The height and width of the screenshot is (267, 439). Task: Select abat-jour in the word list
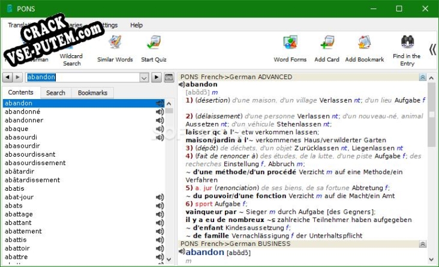pos(19,197)
